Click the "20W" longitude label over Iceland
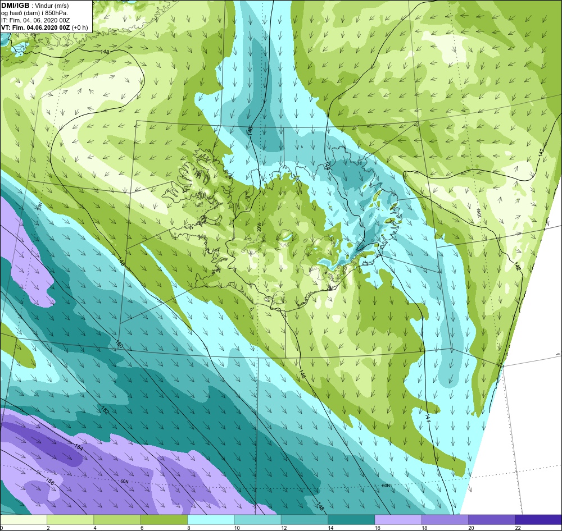The image size is (562, 531). 259,227
